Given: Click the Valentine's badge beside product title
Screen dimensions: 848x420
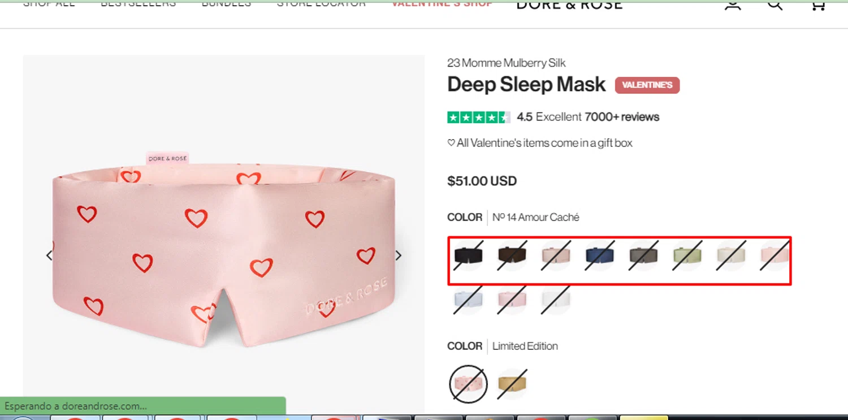Looking at the screenshot, I should pos(647,85).
